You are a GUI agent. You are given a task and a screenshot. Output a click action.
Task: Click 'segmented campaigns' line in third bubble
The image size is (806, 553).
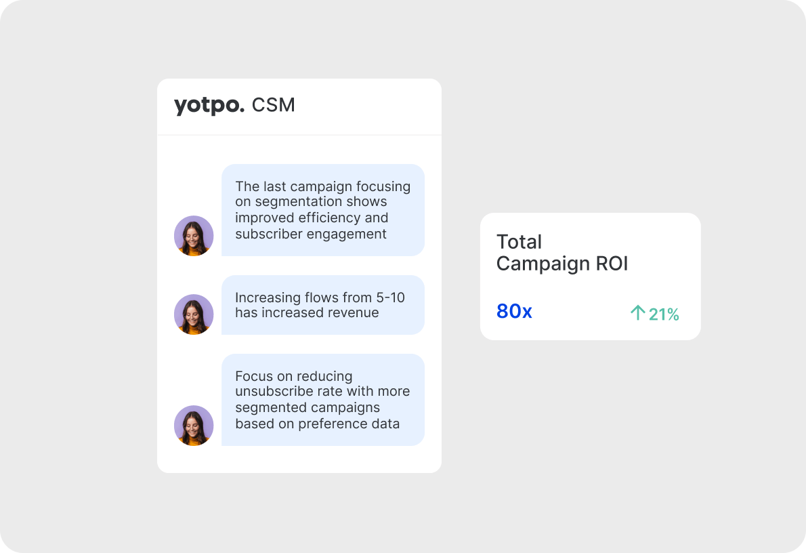point(307,407)
